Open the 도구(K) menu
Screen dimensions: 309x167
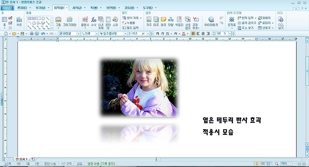[x=148, y=8]
